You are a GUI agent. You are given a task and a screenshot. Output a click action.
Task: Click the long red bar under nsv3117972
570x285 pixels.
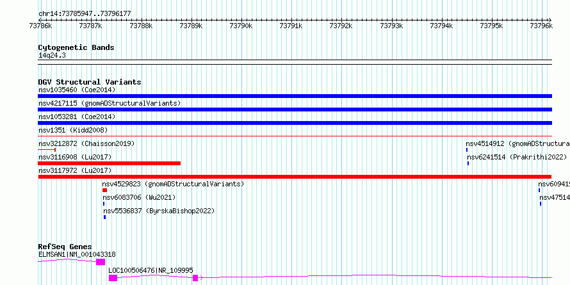coord(295,177)
